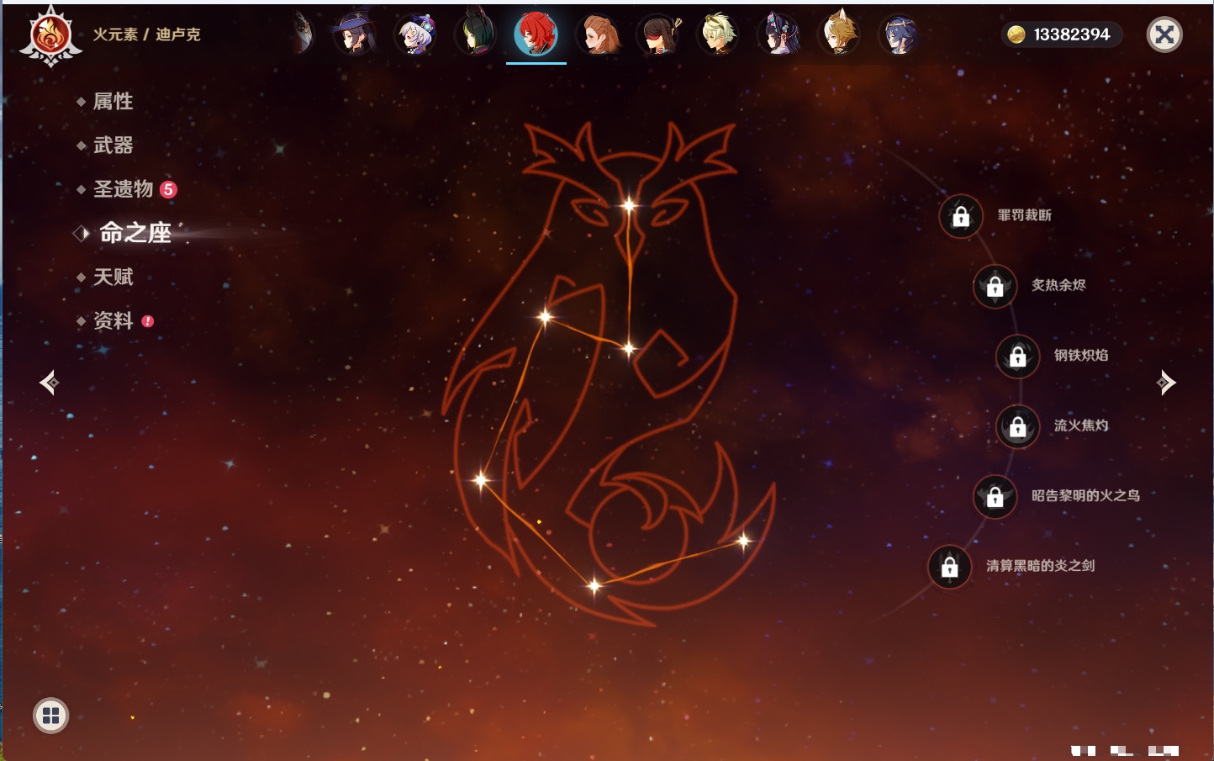Click the lock icon for 清算黑暗的炎之剑
The height and width of the screenshot is (761, 1214).
(x=950, y=567)
